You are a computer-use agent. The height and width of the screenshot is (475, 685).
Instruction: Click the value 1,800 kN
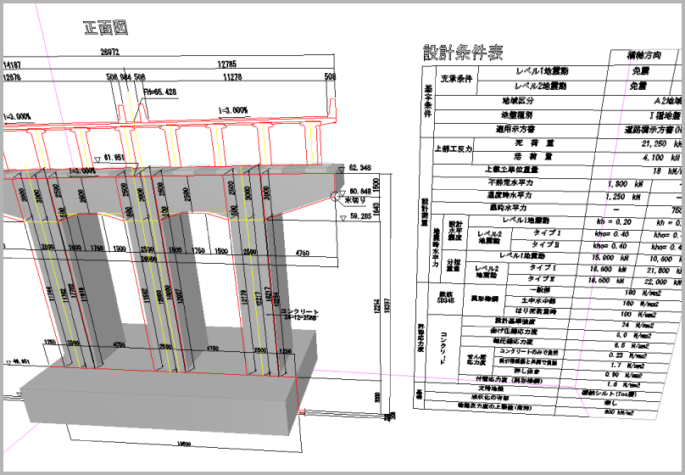(x=625, y=184)
